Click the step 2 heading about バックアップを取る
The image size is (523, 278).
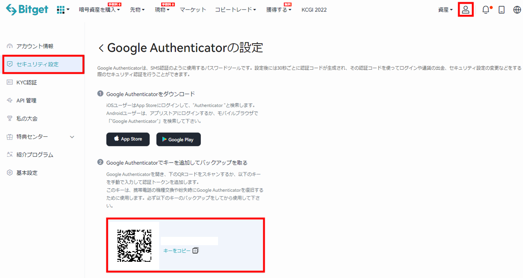point(177,163)
